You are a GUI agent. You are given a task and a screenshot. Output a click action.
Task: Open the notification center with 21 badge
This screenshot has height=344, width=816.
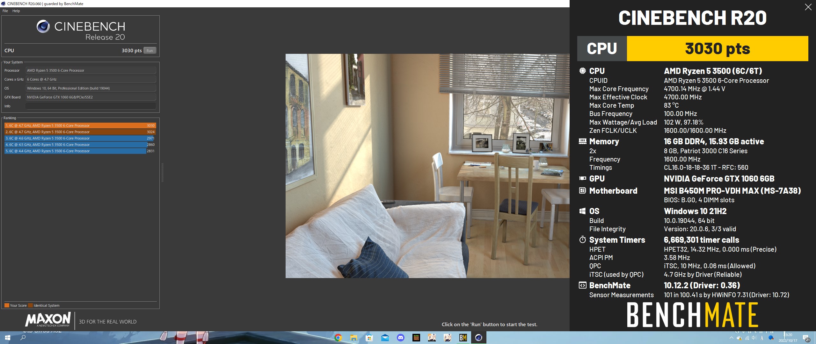coord(806,338)
